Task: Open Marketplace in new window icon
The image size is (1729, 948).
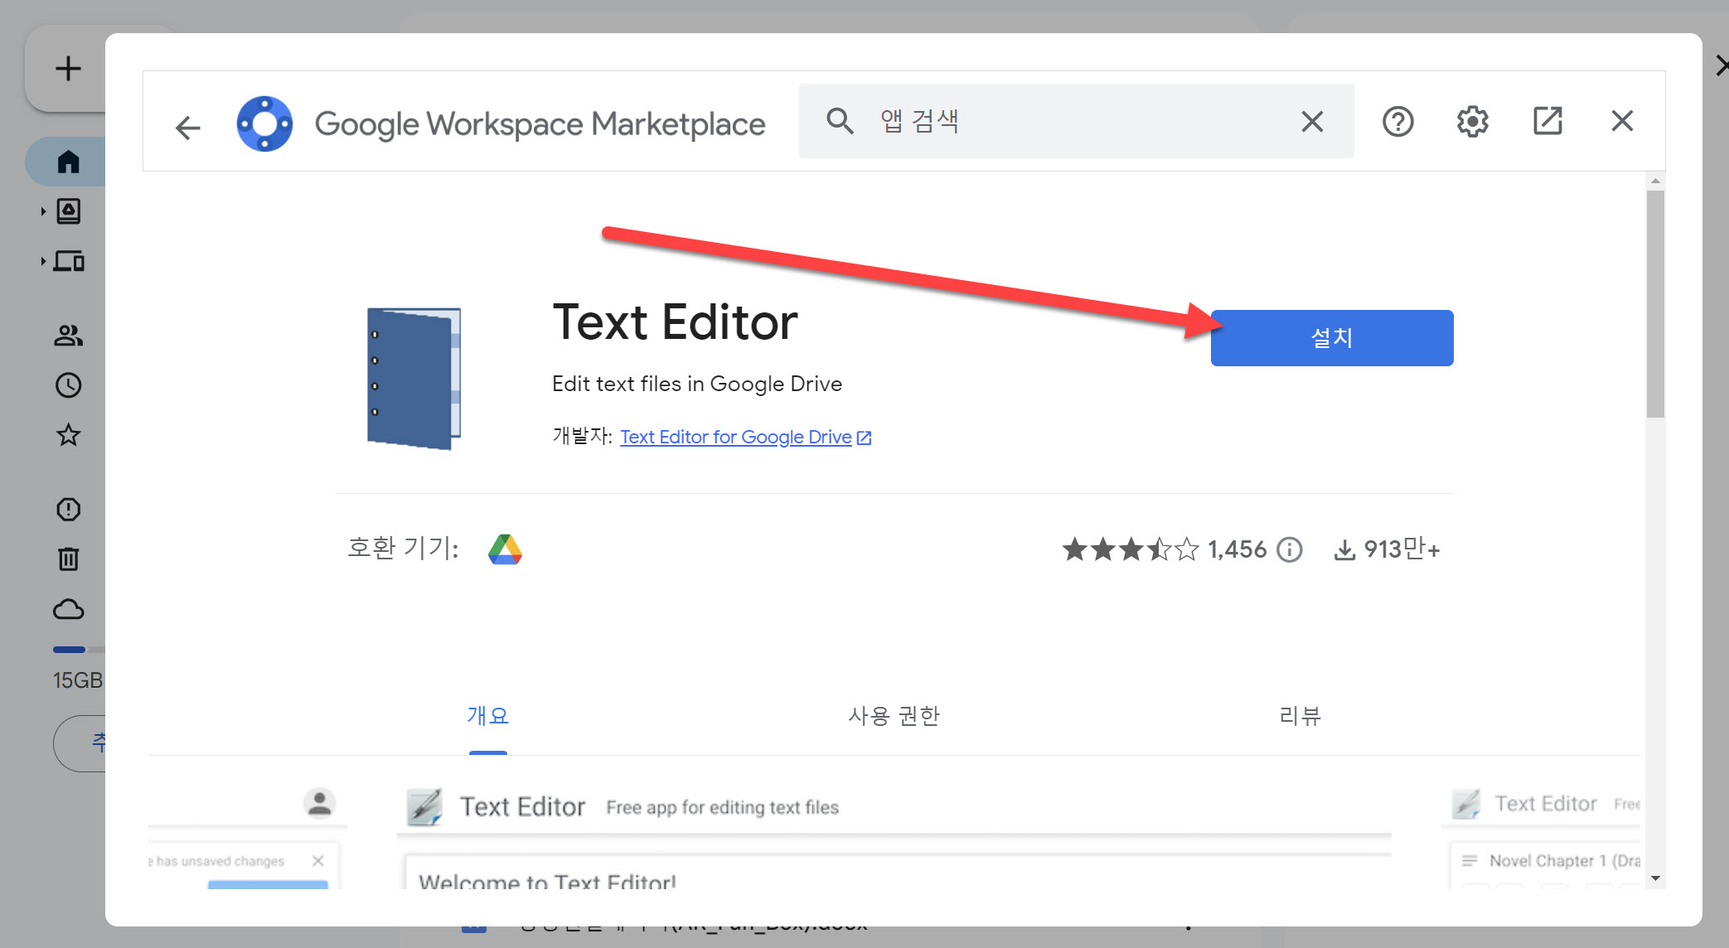Action: [x=1547, y=122]
